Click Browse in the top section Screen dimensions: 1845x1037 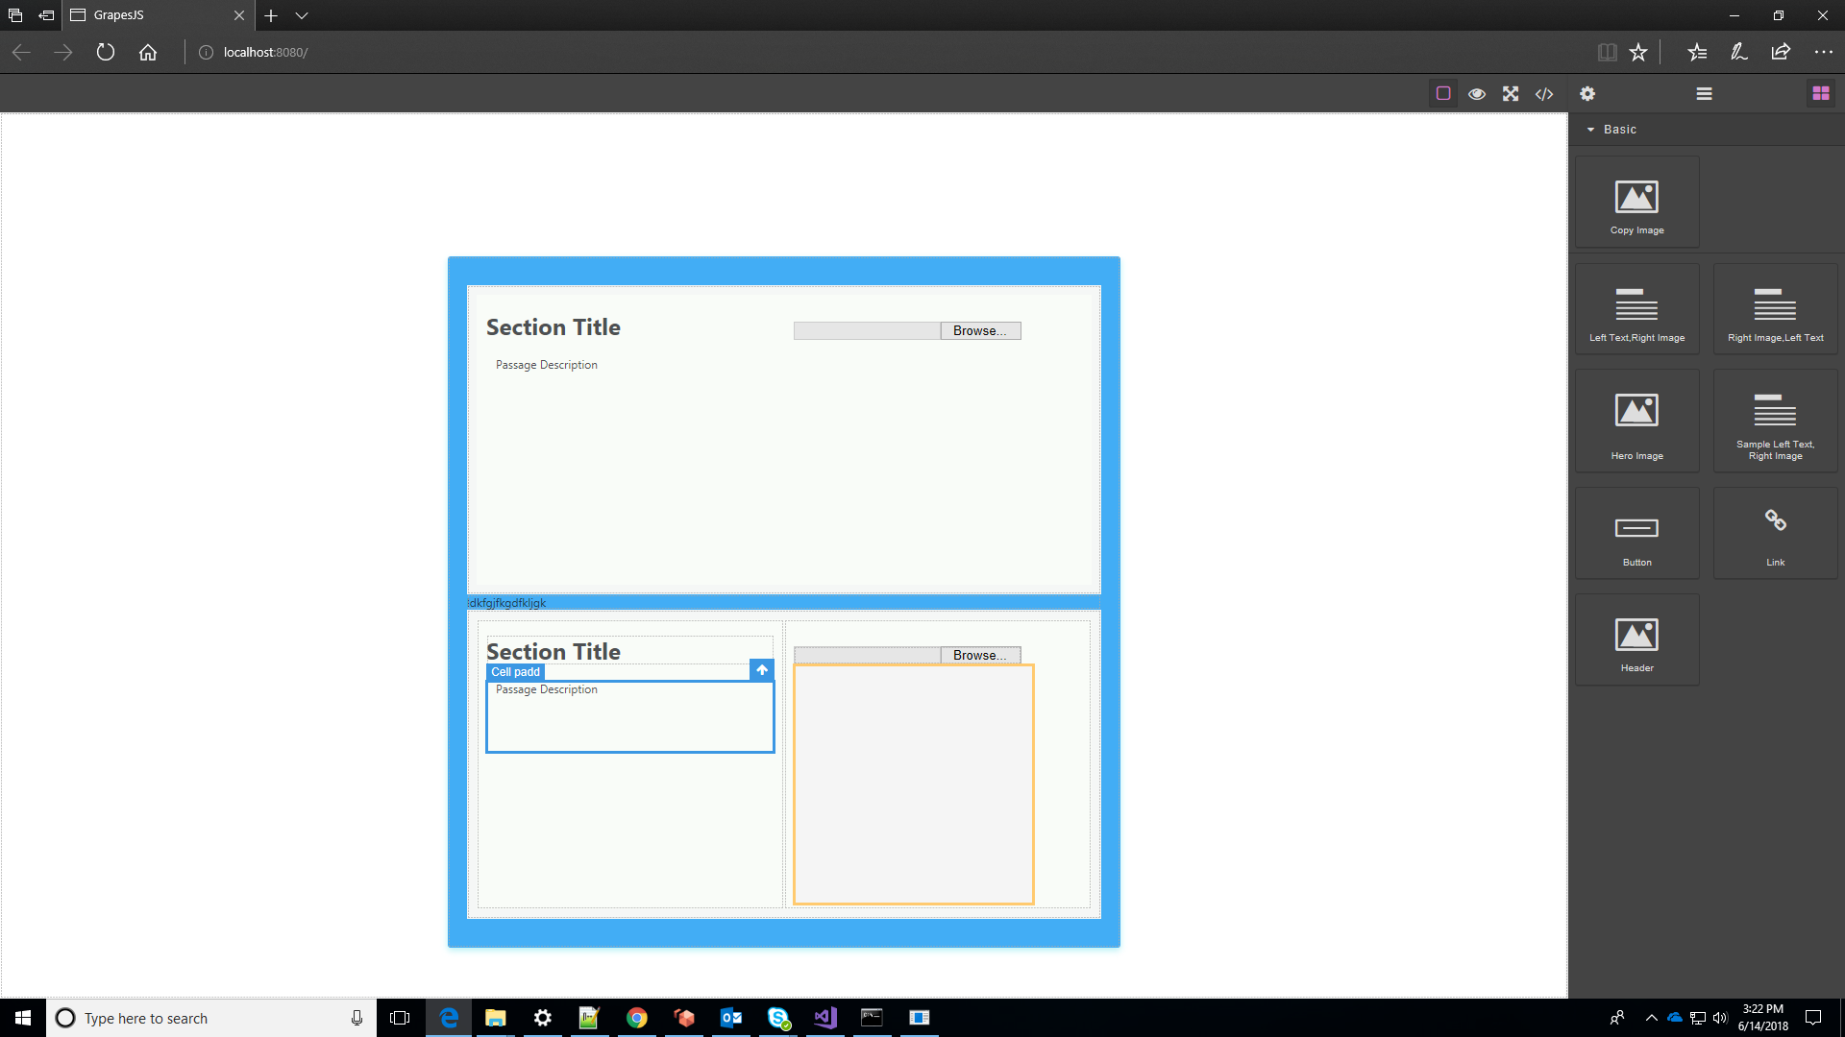click(x=980, y=330)
